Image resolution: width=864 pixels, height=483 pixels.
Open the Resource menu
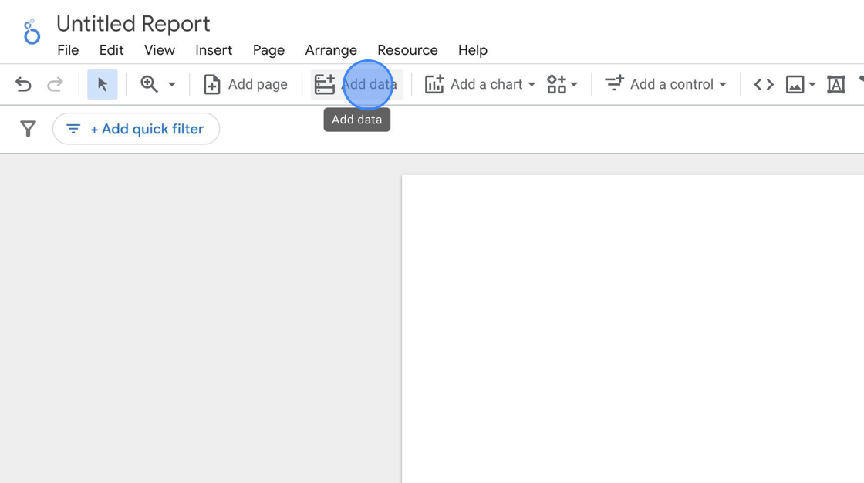(408, 50)
